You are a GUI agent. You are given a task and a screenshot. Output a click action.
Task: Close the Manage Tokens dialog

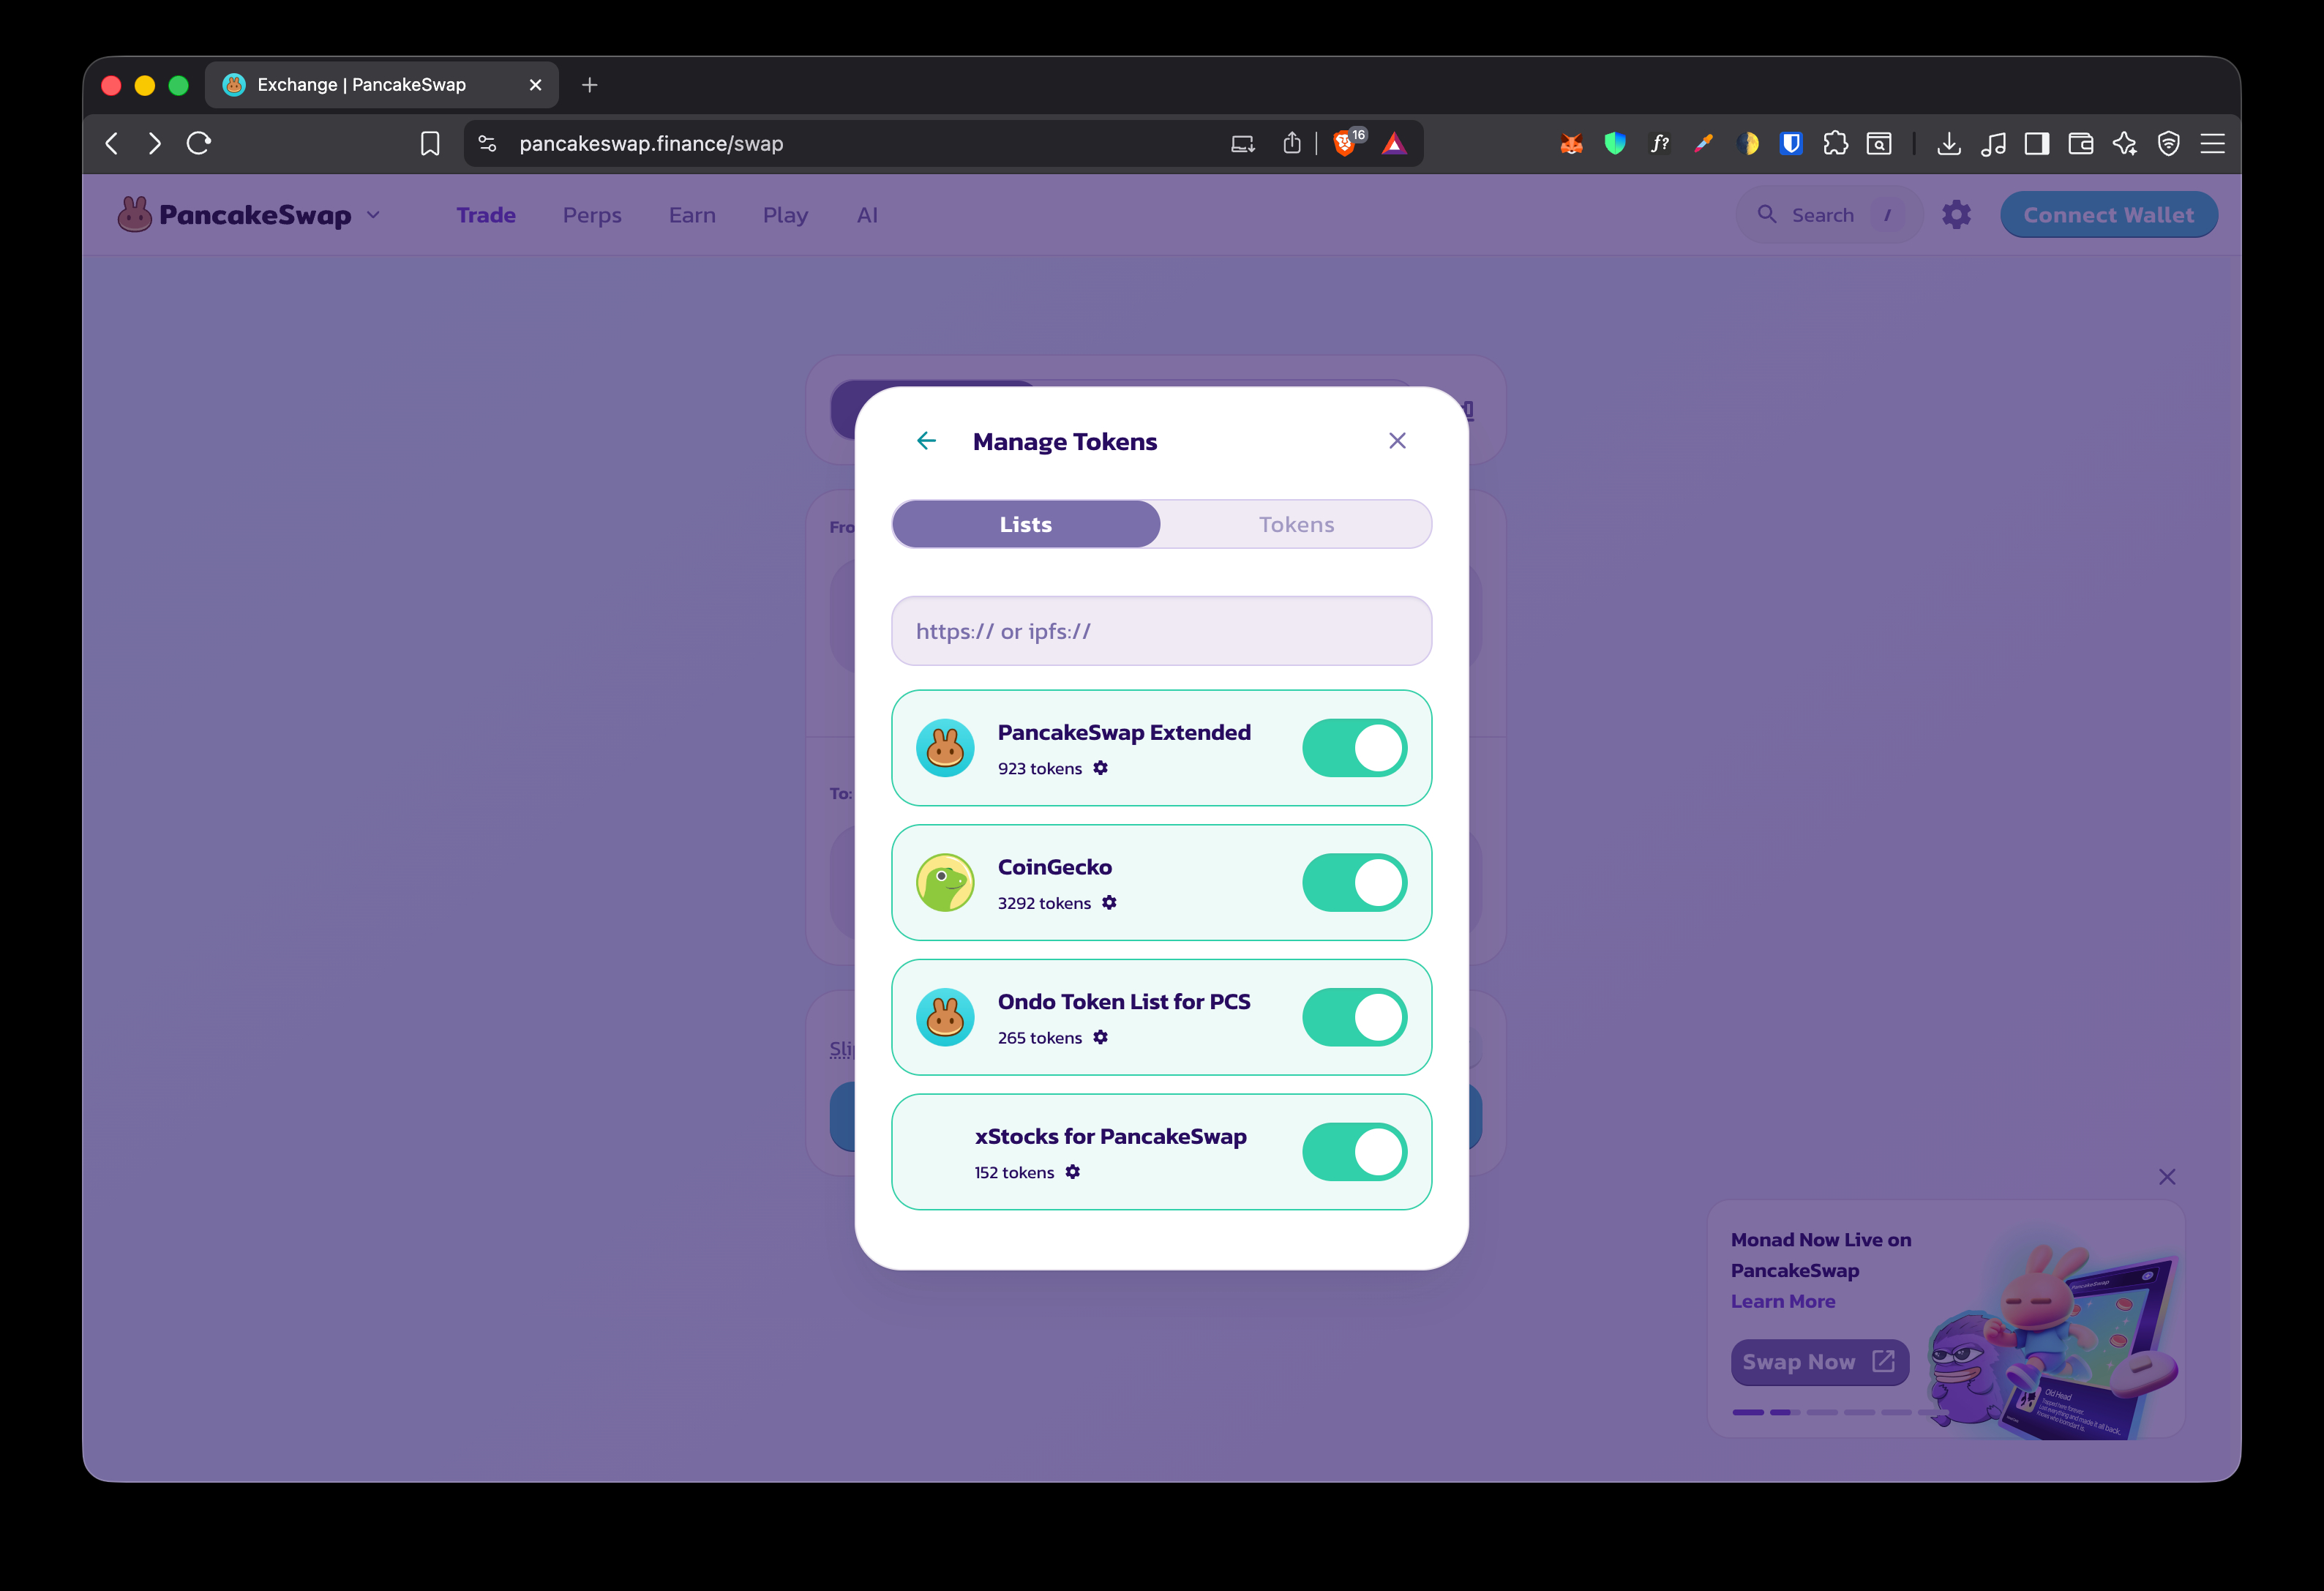[1397, 441]
